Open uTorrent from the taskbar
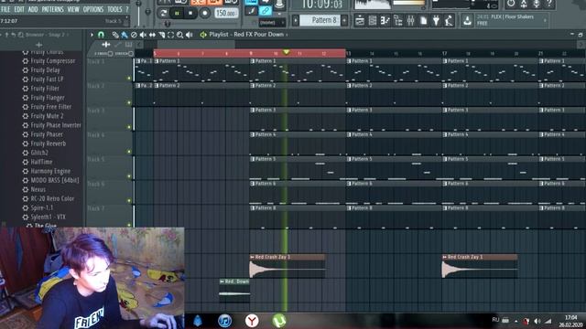This screenshot has width=586, height=329. [x=279, y=321]
